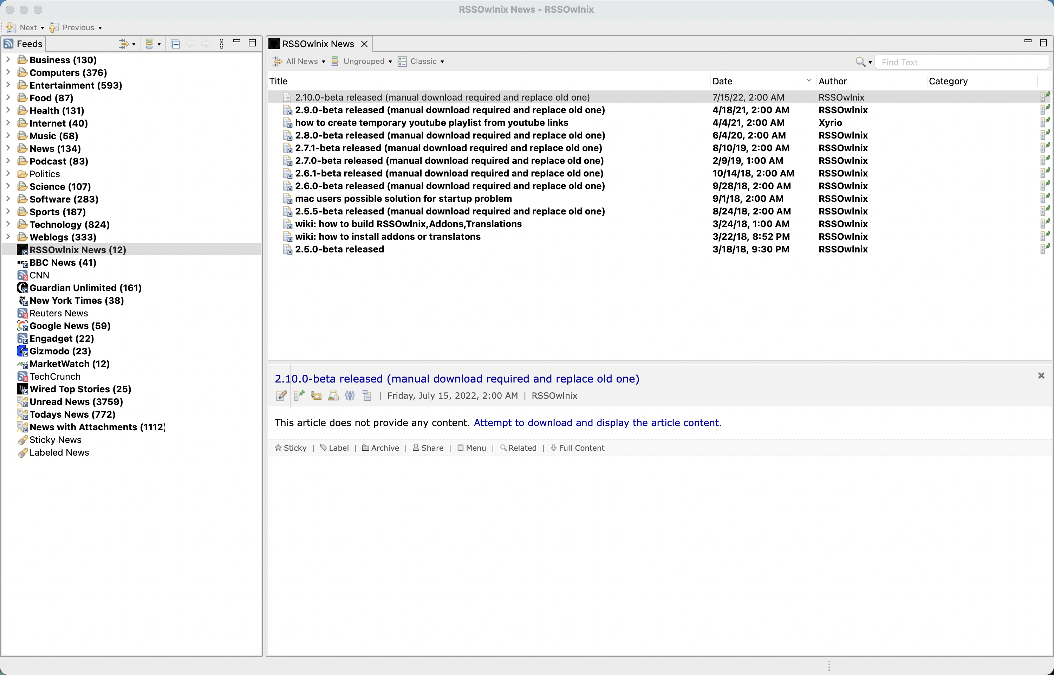Click the back arrow in Feeds toolbar
This screenshot has height=675, width=1054.
(x=190, y=44)
